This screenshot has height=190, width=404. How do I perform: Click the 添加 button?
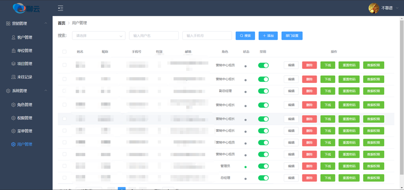268,35
